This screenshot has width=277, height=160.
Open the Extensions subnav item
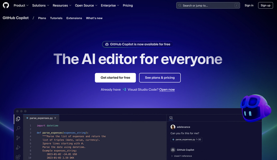pyautogui.click(x=74, y=18)
